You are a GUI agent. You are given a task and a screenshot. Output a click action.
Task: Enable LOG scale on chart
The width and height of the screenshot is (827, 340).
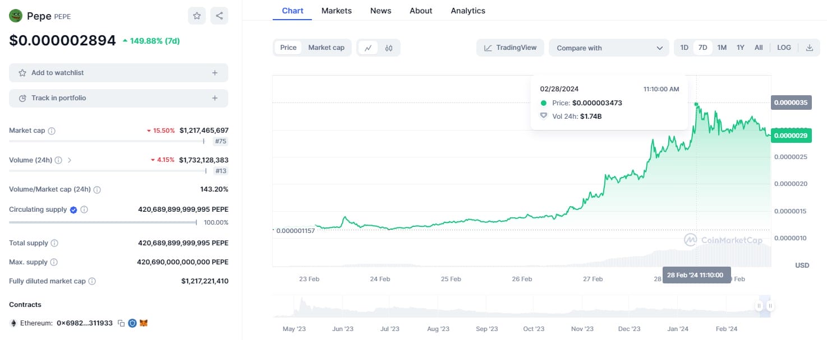click(x=784, y=48)
